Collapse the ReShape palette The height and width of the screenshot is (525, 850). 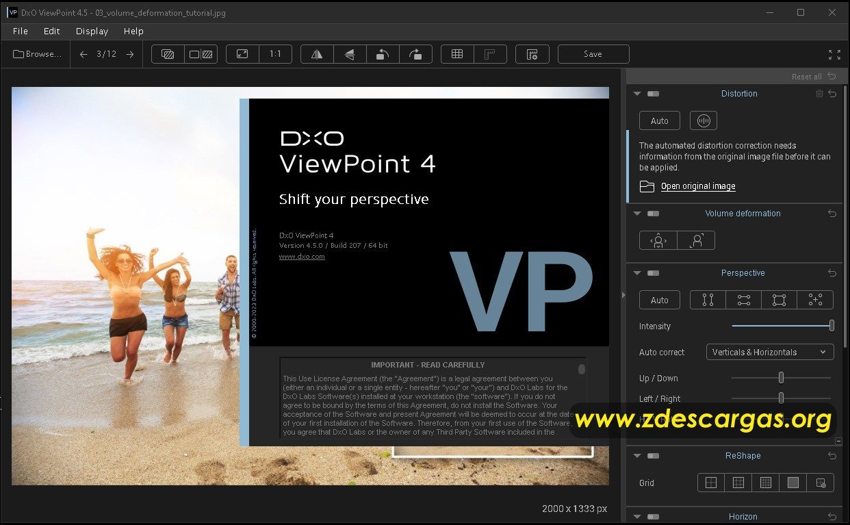637,456
